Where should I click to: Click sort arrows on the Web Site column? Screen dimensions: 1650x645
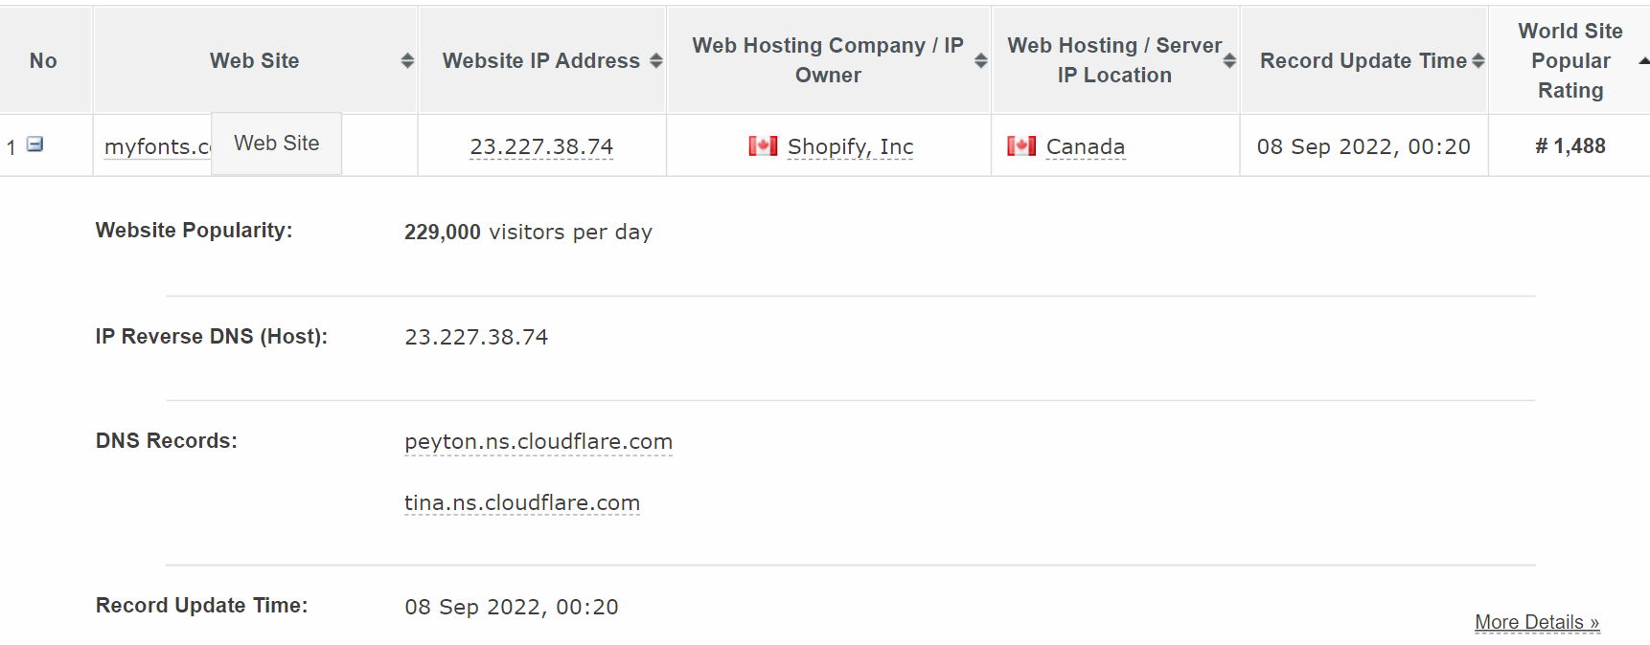[x=408, y=59]
